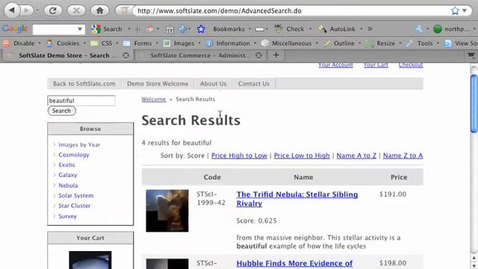The height and width of the screenshot is (269, 478).
Task: Open a new tab with the plus button
Action: click(276, 55)
